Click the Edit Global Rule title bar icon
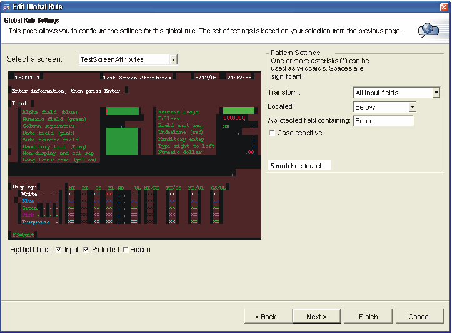The width and height of the screenshot is (452, 333). 6,6
